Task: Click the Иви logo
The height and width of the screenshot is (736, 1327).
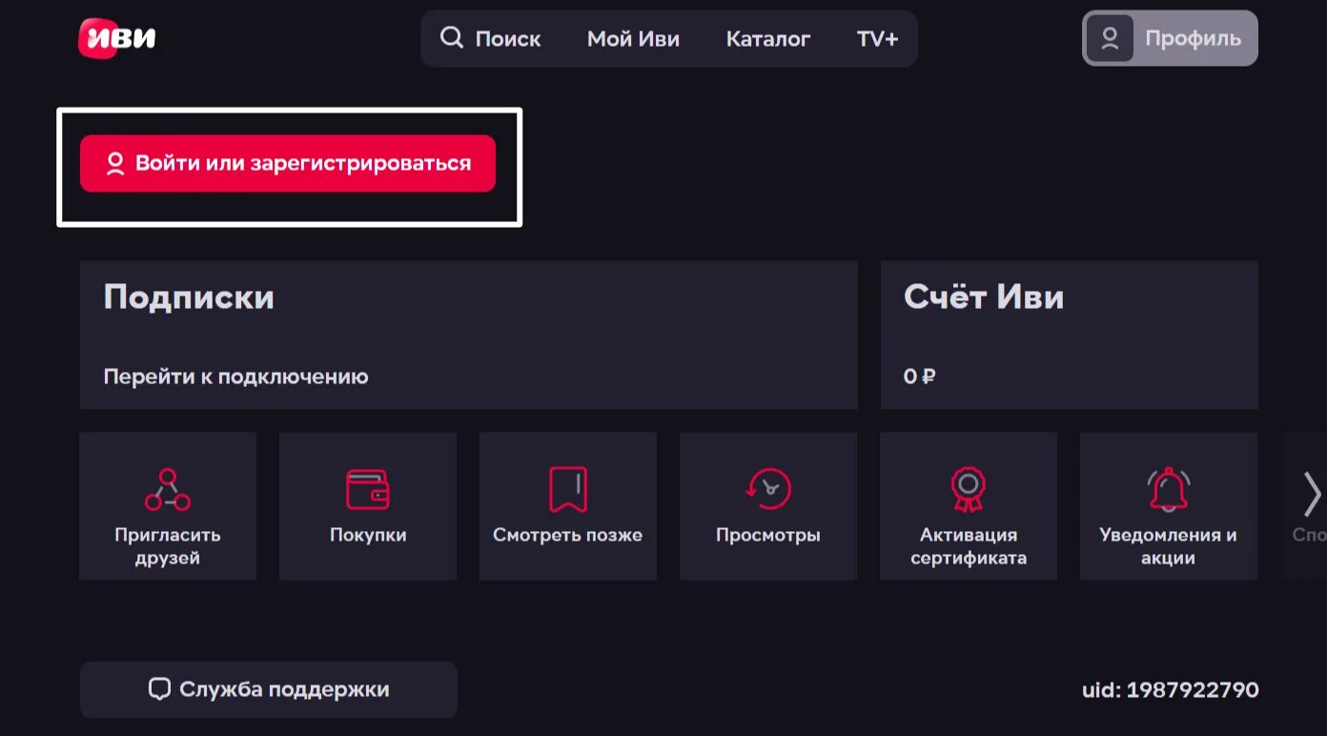Action: pyautogui.click(x=117, y=38)
